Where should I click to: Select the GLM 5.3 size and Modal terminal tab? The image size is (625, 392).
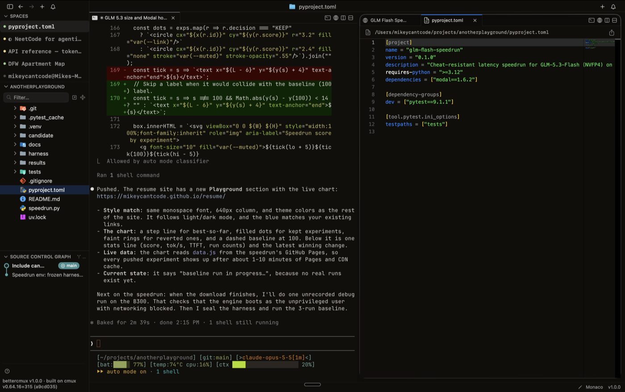coord(134,18)
